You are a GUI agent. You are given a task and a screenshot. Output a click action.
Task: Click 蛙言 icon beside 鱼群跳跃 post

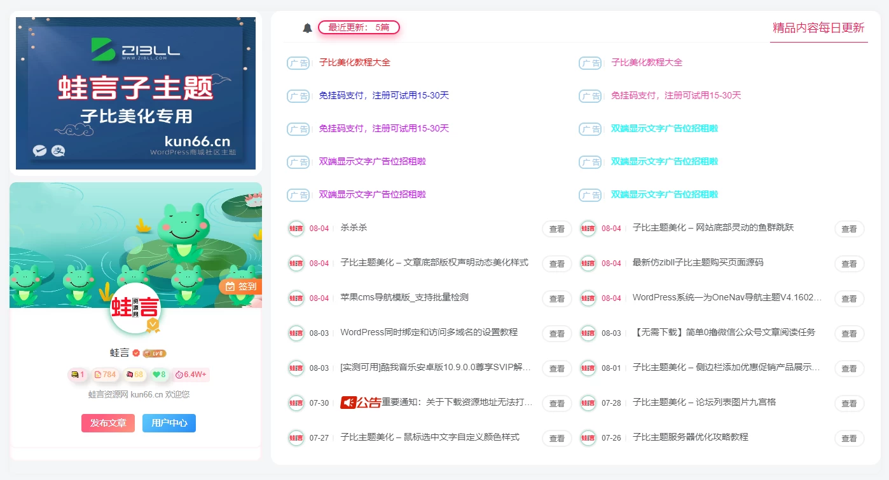[588, 228]
